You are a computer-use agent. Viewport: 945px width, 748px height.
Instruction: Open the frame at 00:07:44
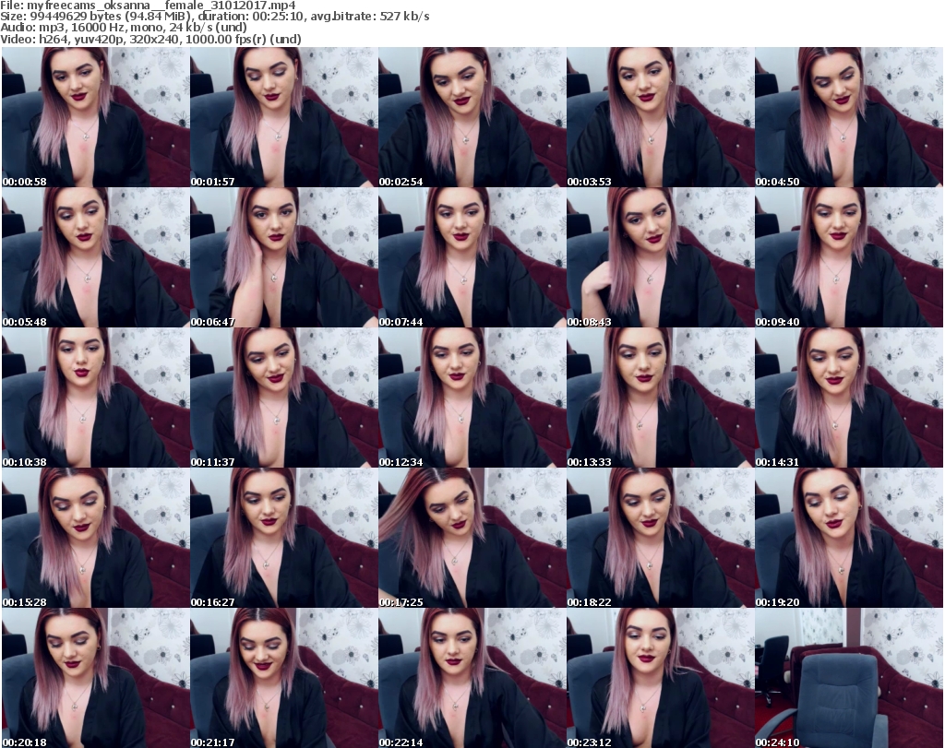(x=472, y=257)
